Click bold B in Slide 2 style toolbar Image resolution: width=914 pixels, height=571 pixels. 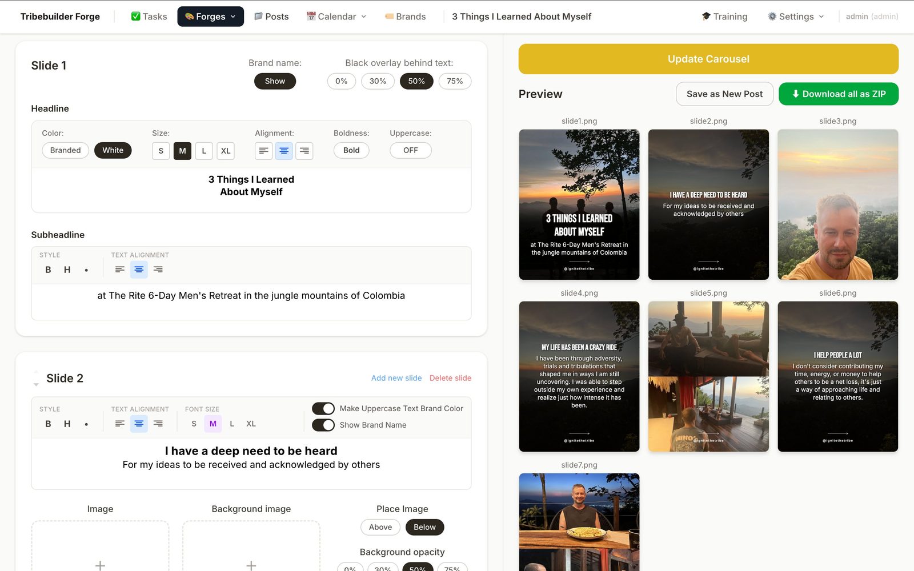[x=48, y=424]
